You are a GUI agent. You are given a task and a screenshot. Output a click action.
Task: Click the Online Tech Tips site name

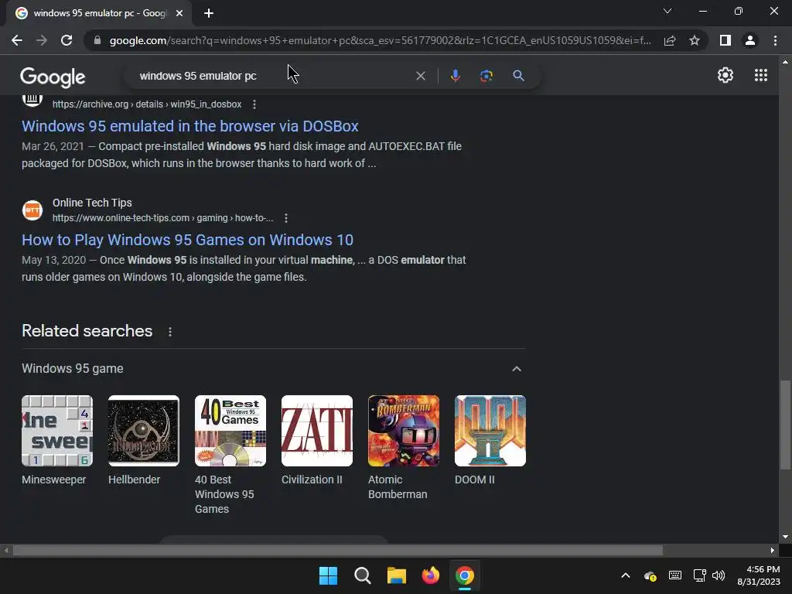pyautogui.click(x=92, y=203)
